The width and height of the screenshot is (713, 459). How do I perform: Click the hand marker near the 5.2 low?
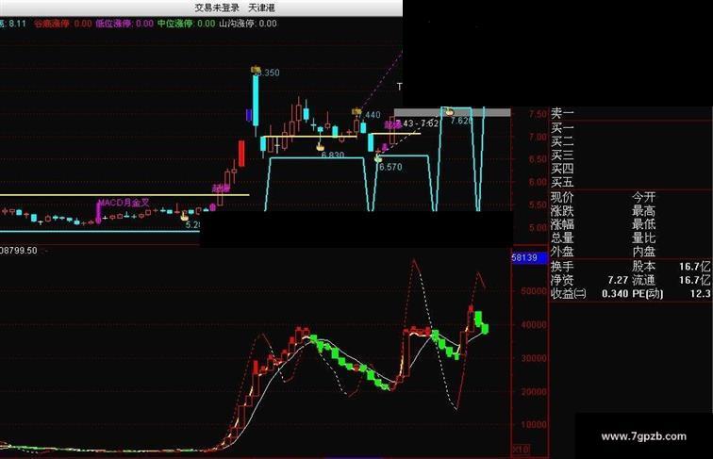pos(184,217)
